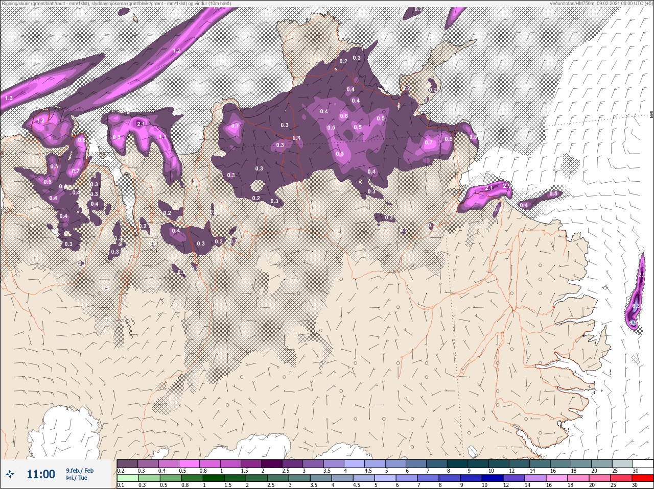Click the 11:00 forecast time display
This screenshot has height=489, width=654.
(x=41, y=474)
